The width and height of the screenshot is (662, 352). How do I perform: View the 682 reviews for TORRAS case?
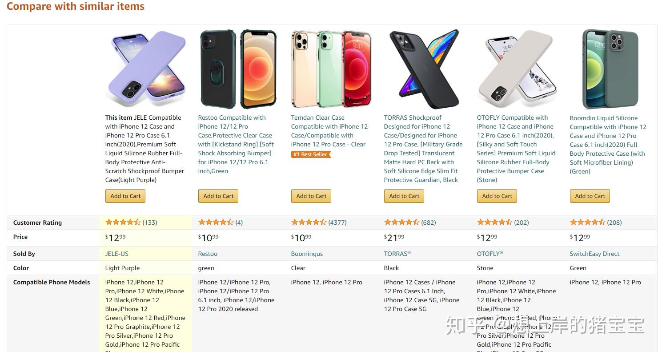point(429,222)
